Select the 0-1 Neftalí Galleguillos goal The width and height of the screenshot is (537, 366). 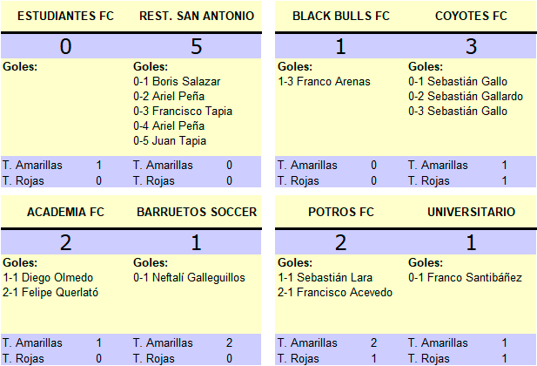point(189,277)
